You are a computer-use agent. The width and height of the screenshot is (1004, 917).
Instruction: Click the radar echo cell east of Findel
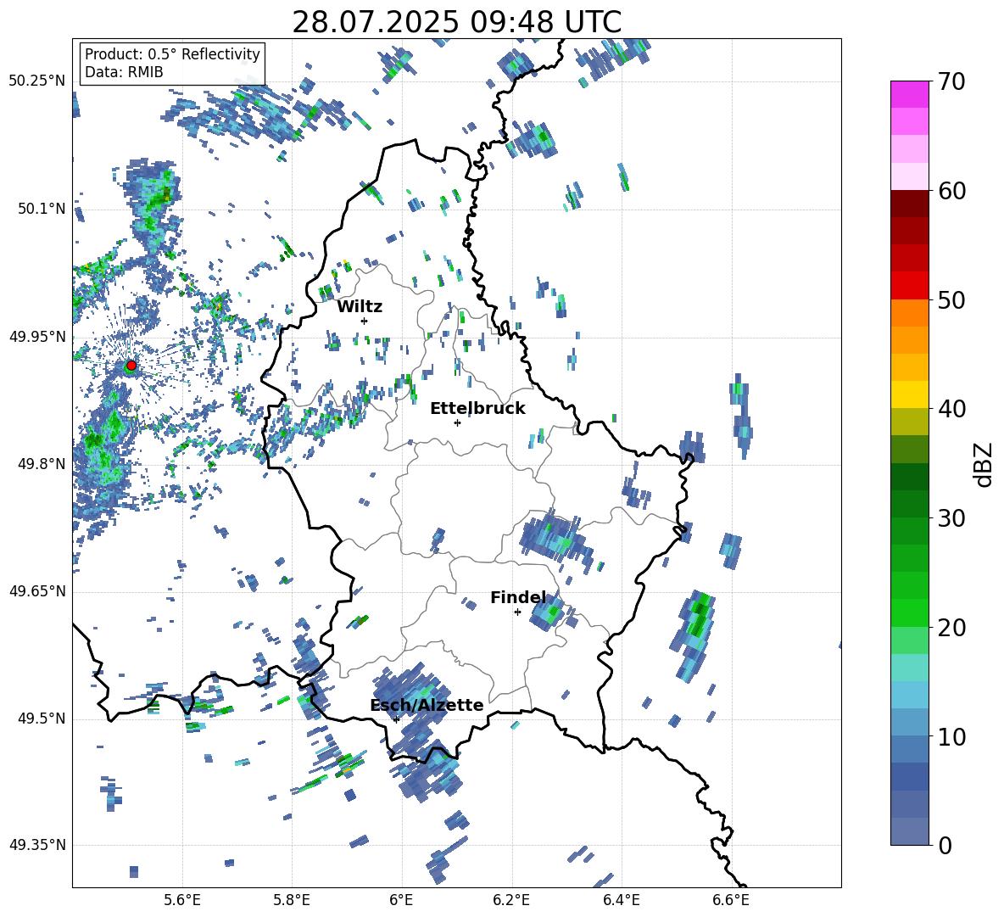point(548,612)
